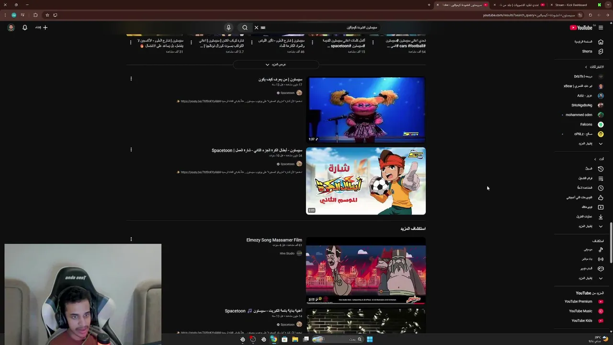The height and width of the screenshot is (345, 613).
Task: Open File Explorer from the taskbar
Action: pos(295,339)
